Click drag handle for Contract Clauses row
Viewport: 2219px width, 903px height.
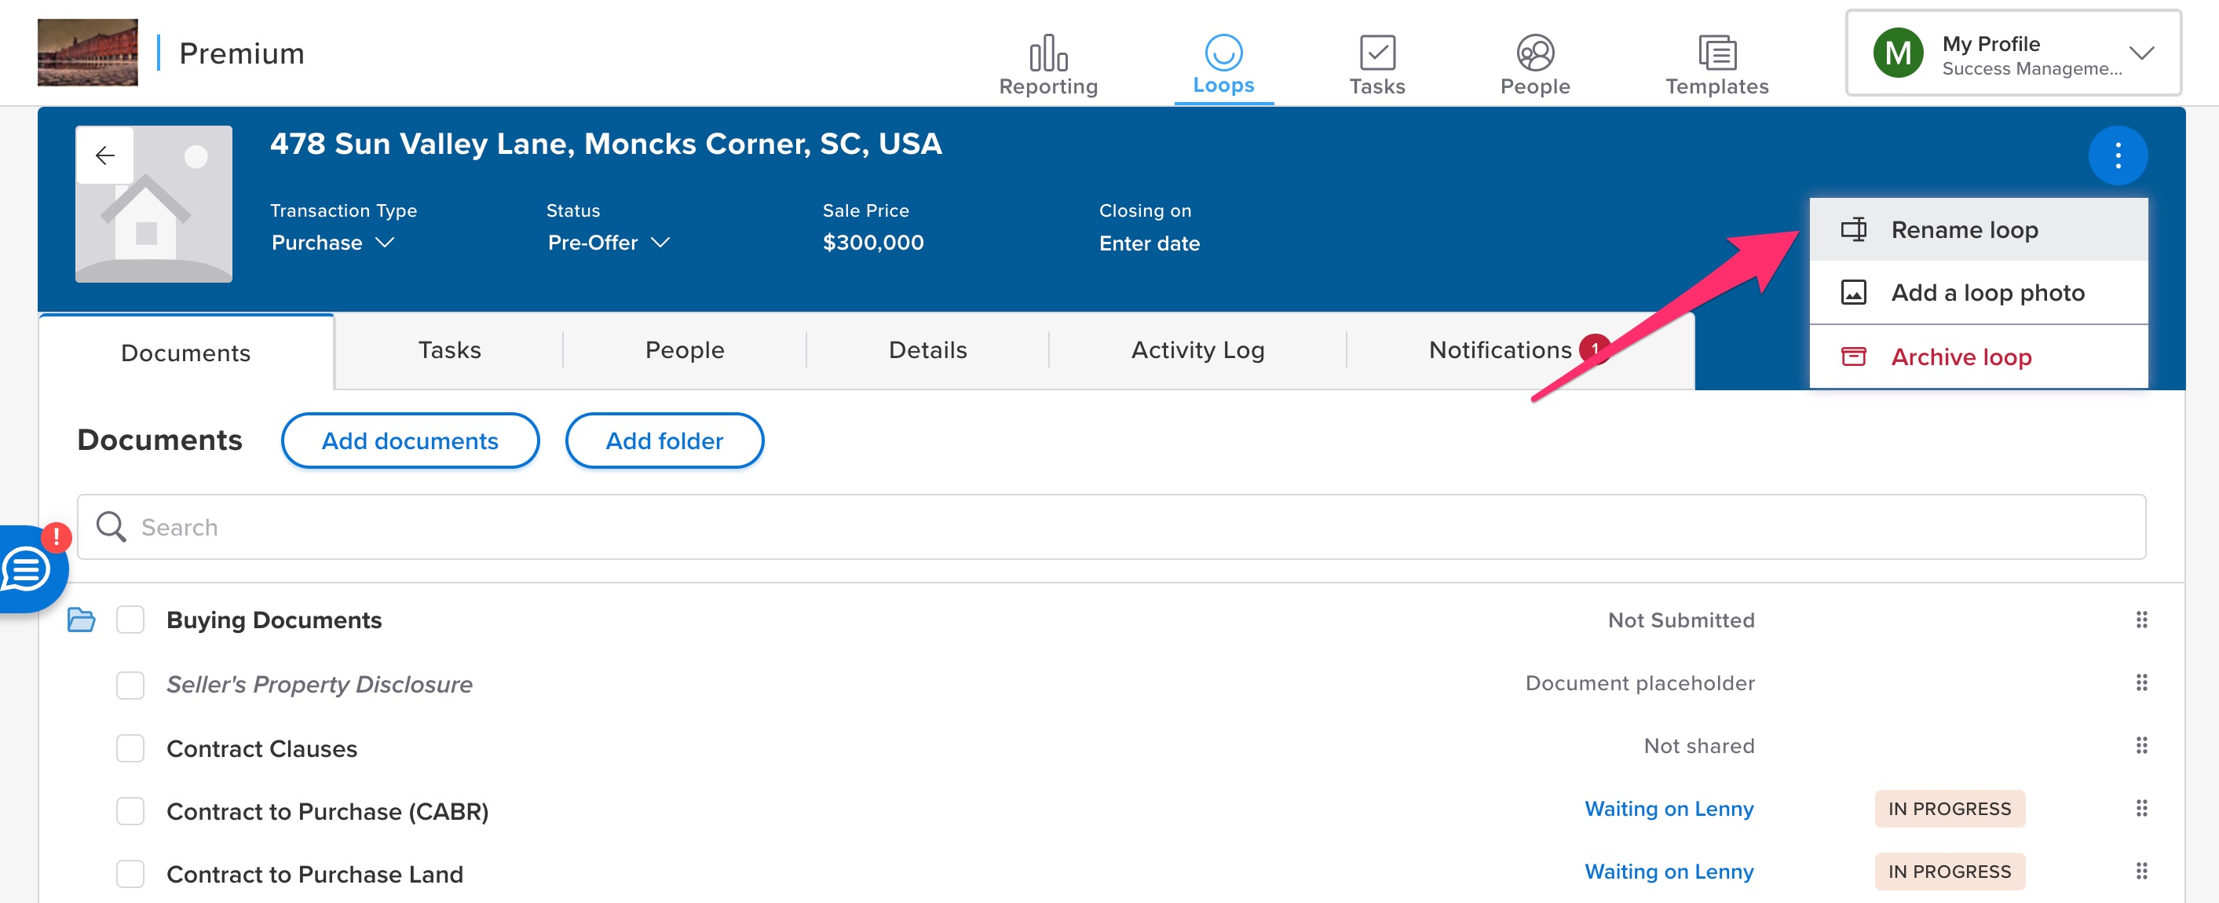(2140, 745)
